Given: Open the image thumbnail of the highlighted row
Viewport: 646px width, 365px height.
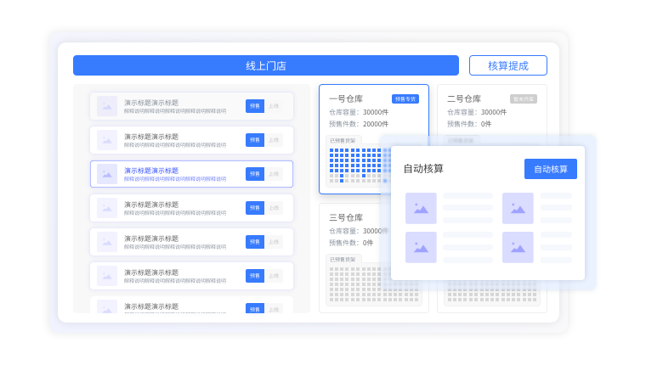Looking at the screenshot, I should coord(107,174).
